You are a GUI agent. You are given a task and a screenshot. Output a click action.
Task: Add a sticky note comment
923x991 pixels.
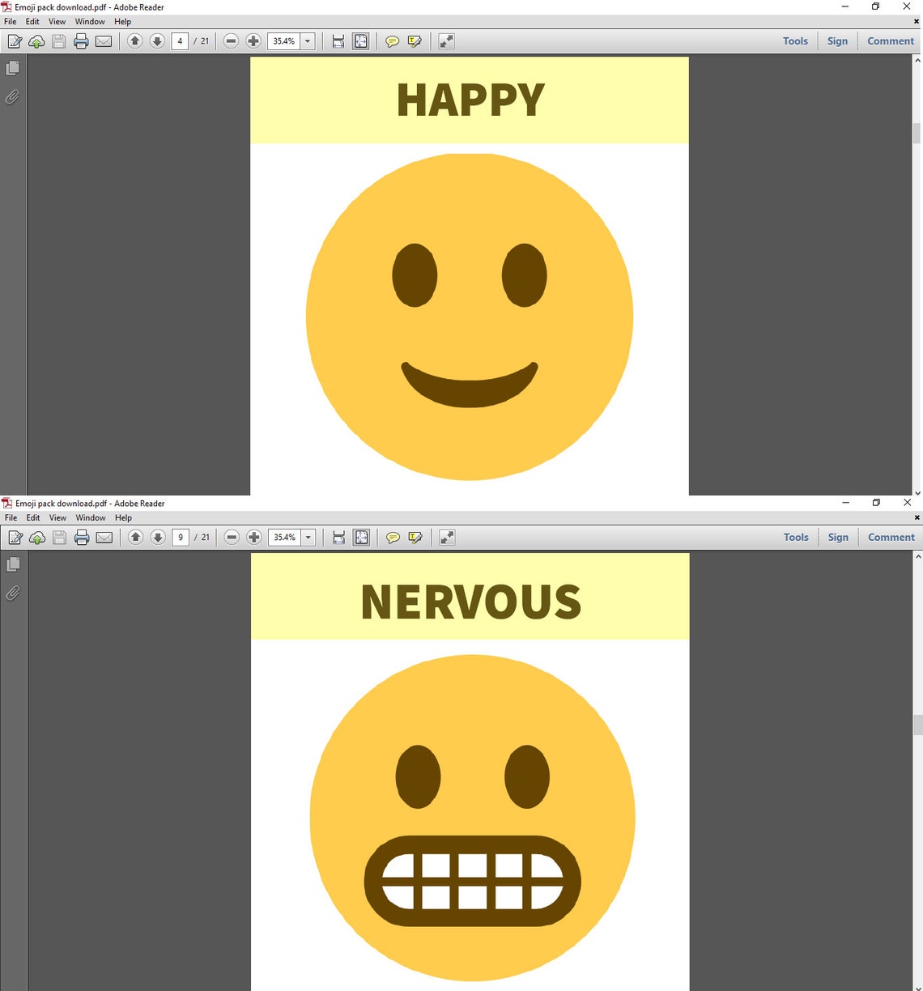[x=393, y=41]
